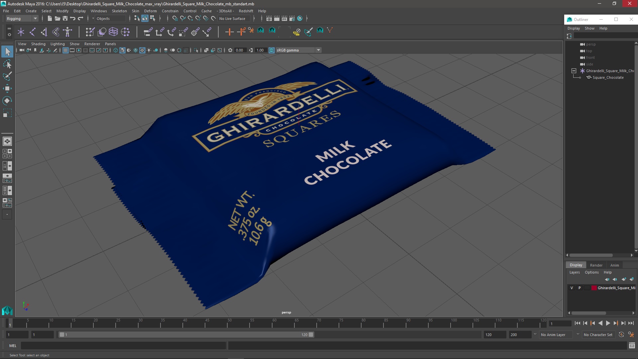This screenshot has width=638, height=359.
Task: Activate the Lasso select tool
Action: pos(7,64)
